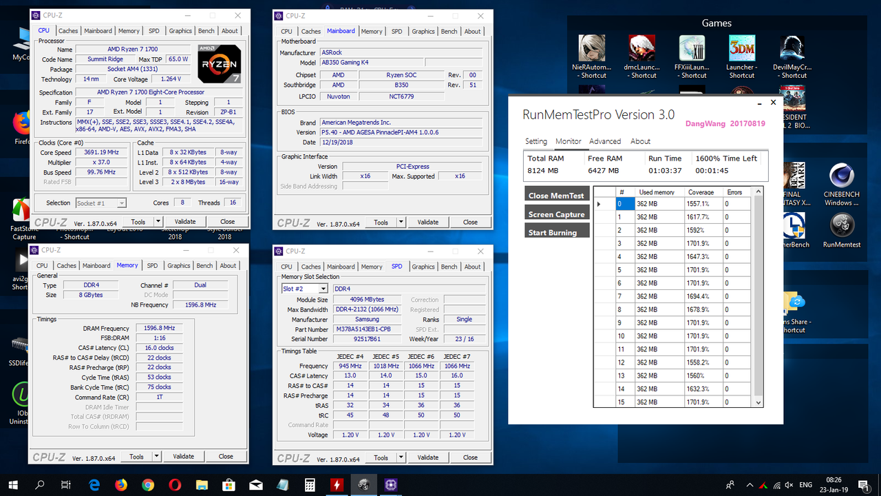Click Screen Capture button
Image resolution: width=881 pixels, height=496 pixels.
click(557, 214)
